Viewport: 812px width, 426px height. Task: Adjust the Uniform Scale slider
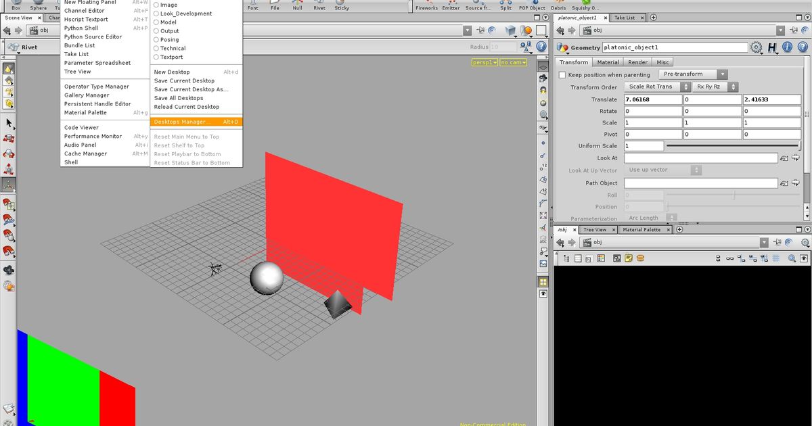click(x=734, y=146)
